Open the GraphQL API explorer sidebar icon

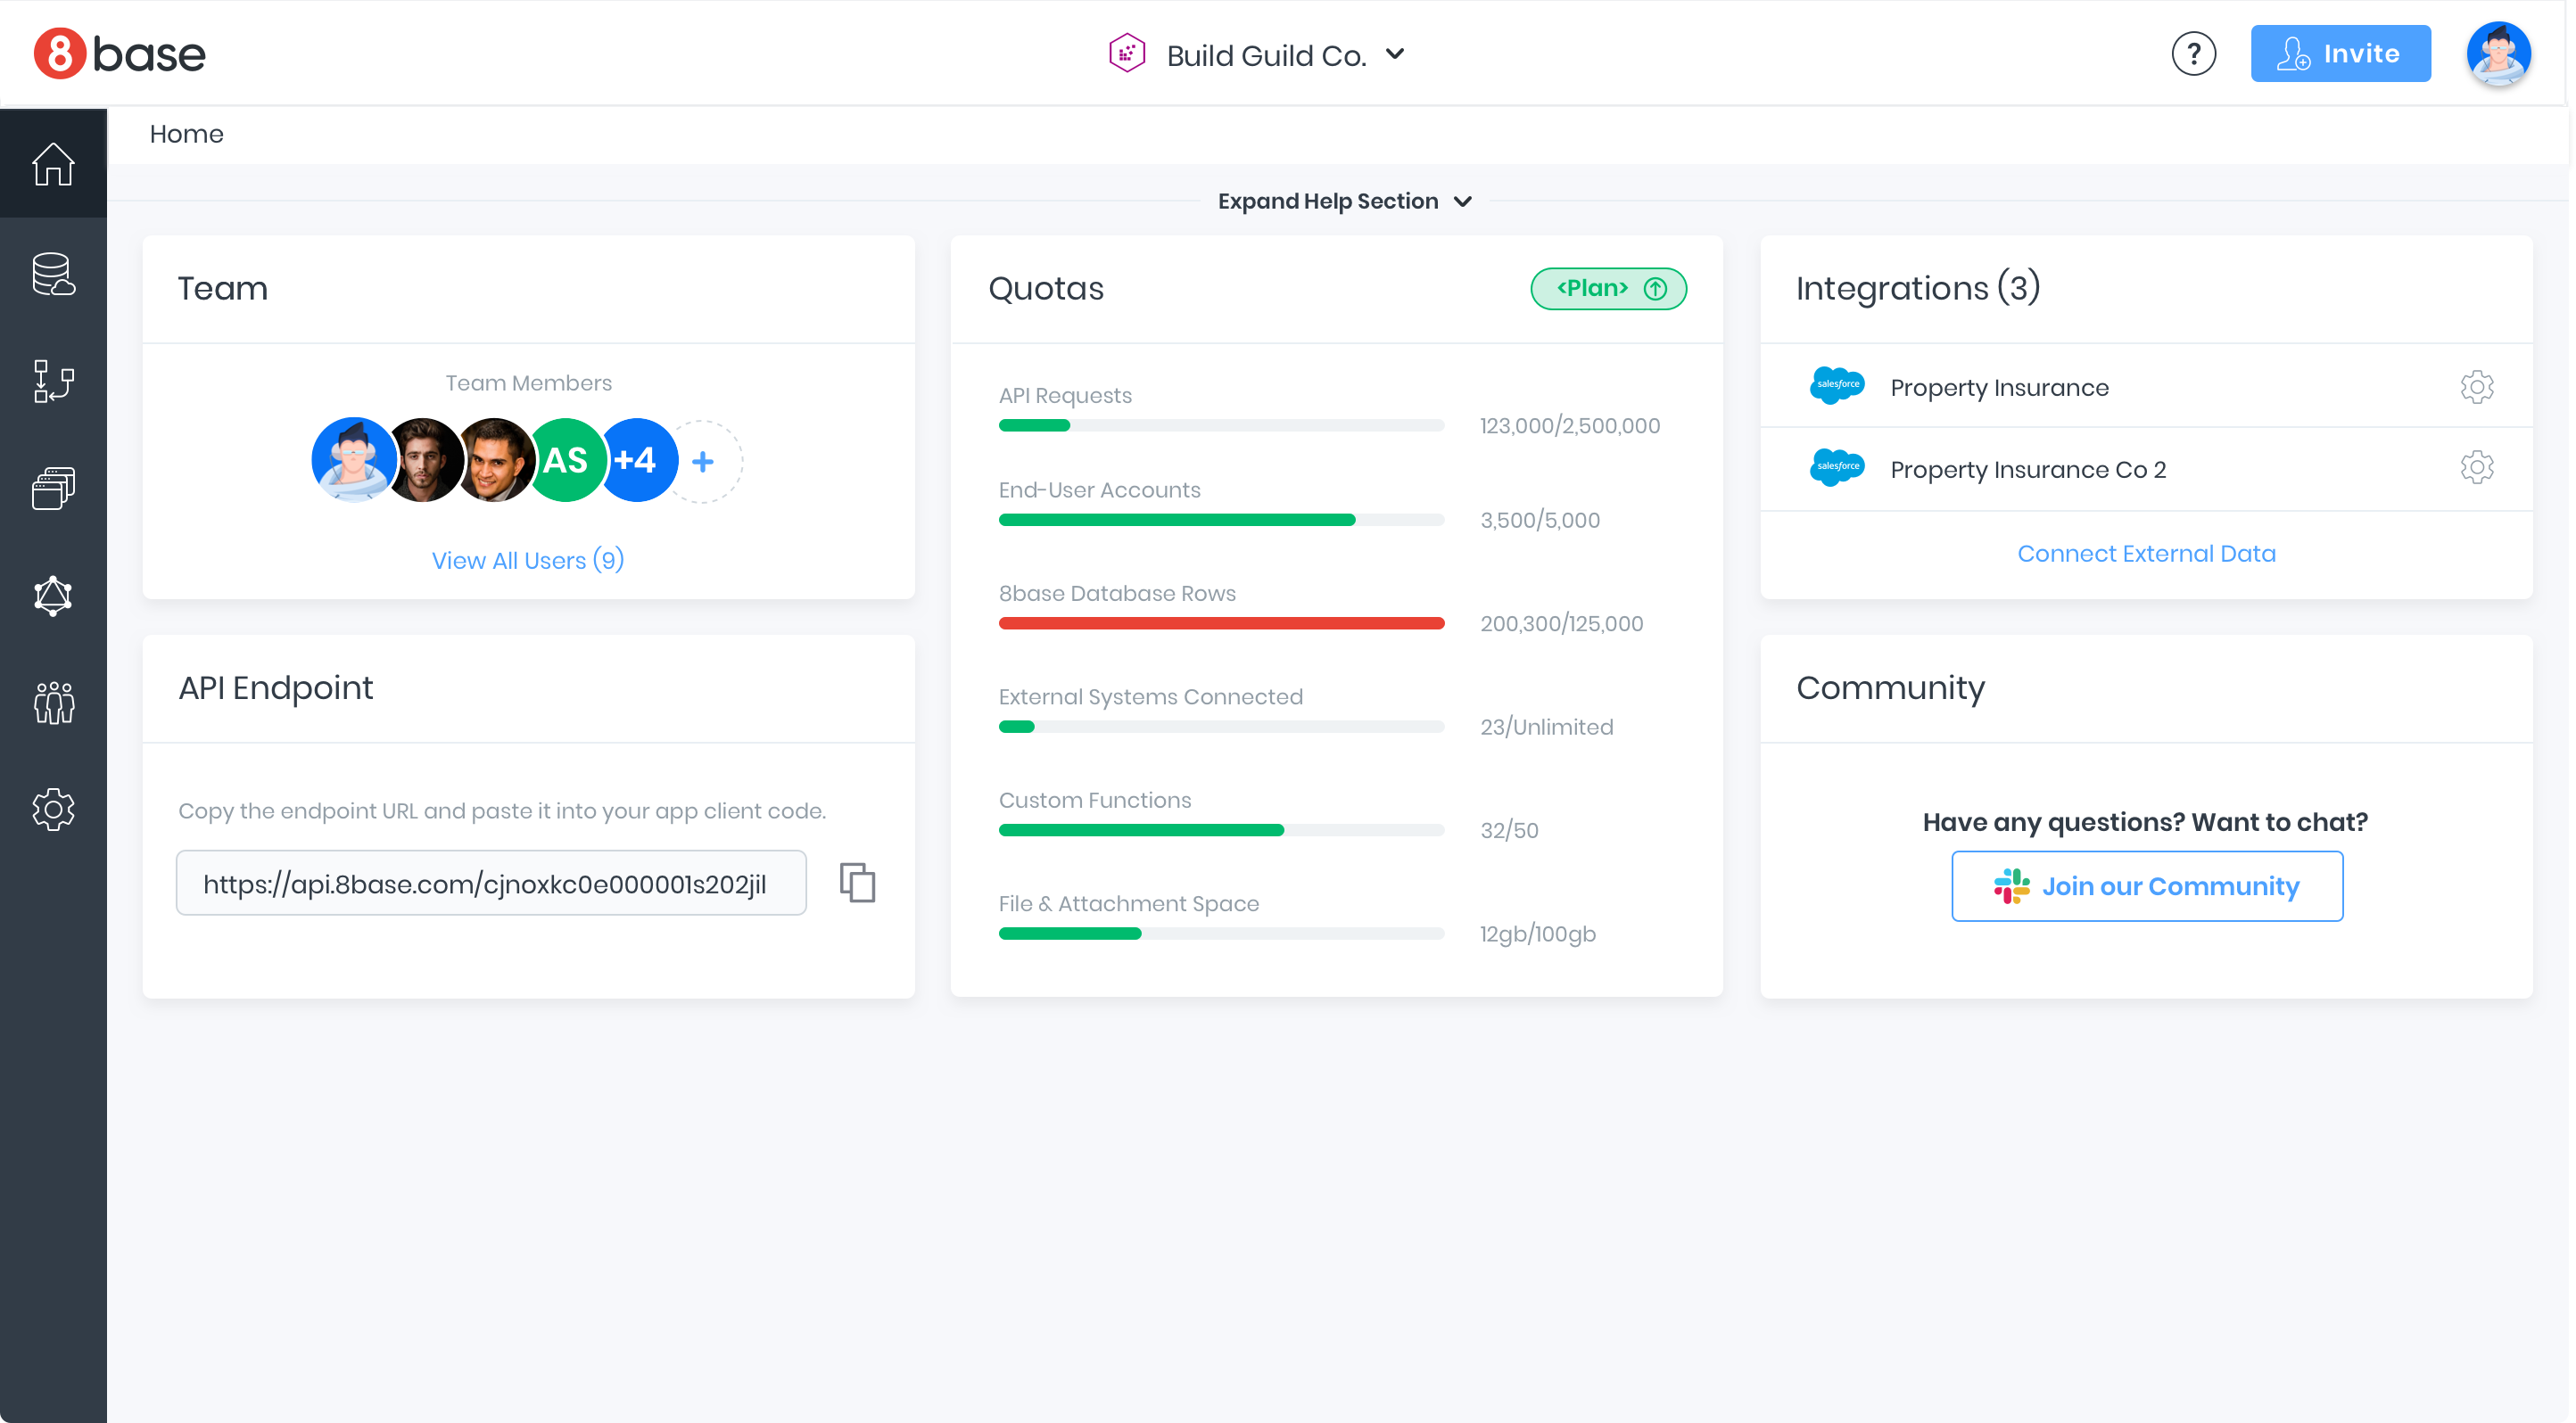pos(53,596)
